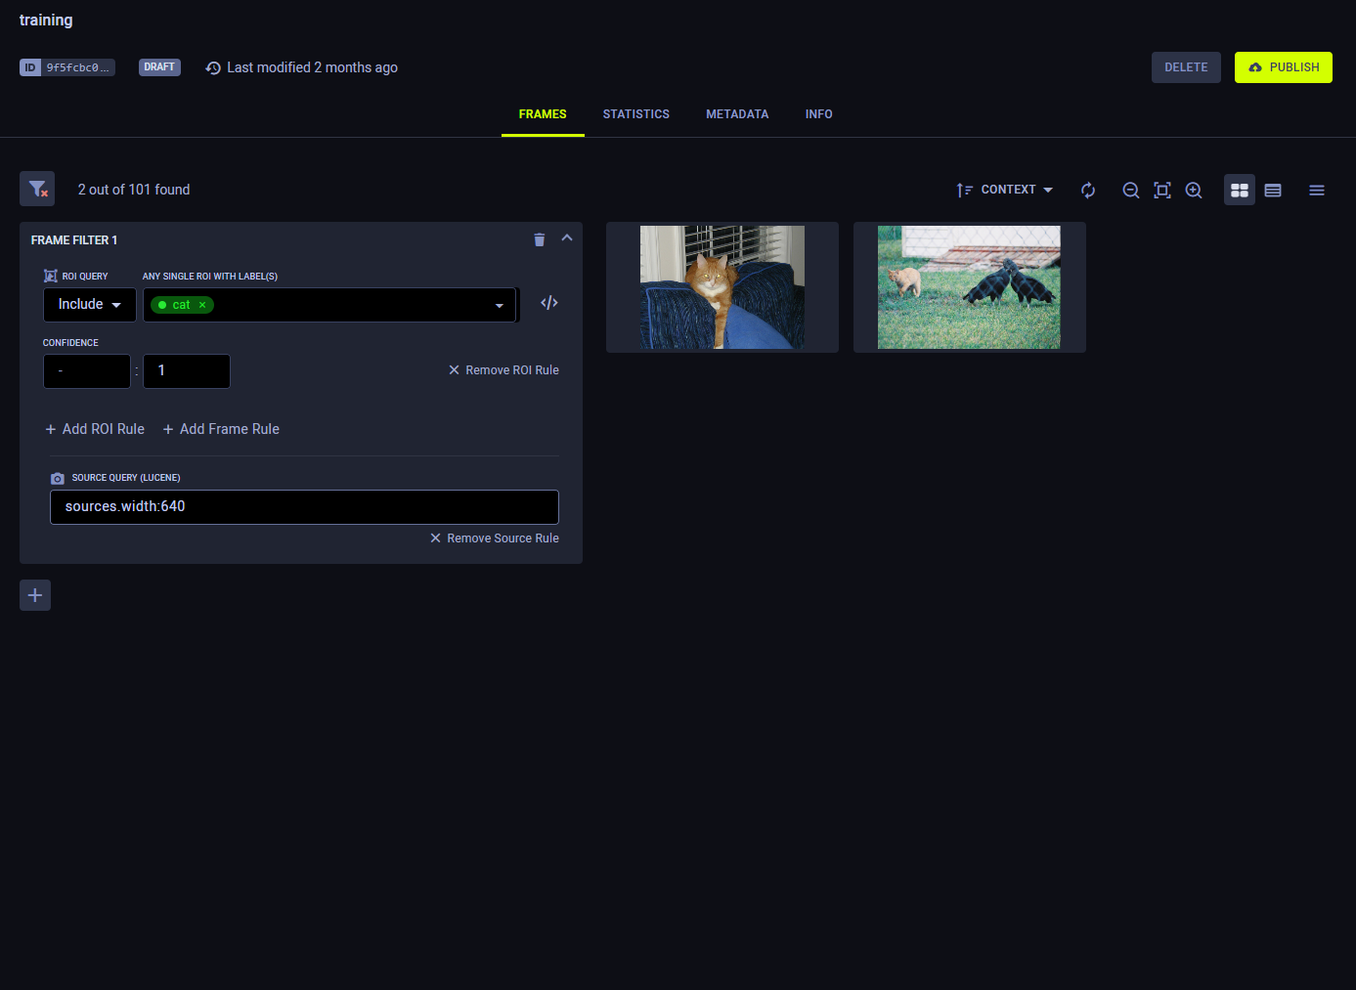Publish the training dataset version
This screenshot has width=1356, height=990.
tap(1283, 67)
